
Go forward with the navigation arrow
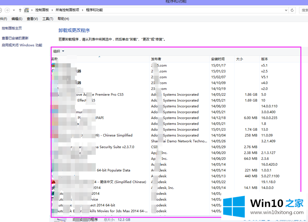[x=7, y=10]
